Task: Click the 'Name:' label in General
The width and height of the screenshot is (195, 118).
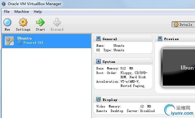Action: coord(101,46)
